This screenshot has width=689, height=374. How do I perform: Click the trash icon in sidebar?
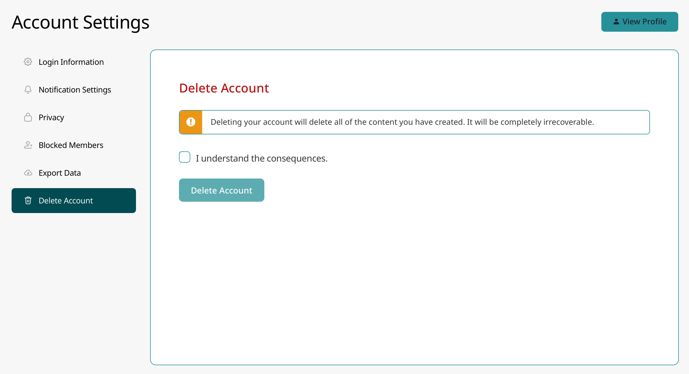pyautogui.click(x=28, y=200)
